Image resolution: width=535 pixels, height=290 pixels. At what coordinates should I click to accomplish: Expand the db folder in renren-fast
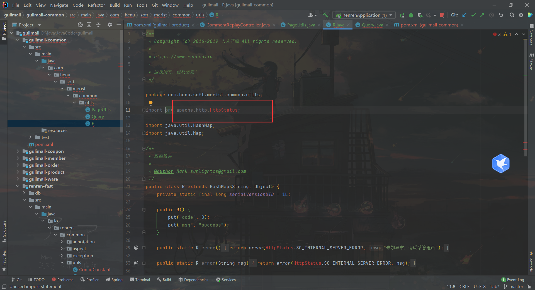click(x=24, y=193)
